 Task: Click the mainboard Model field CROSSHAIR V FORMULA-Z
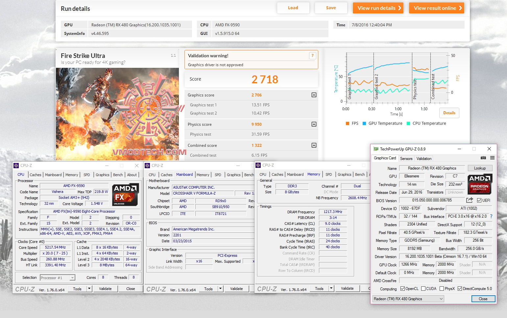[203, 193]
